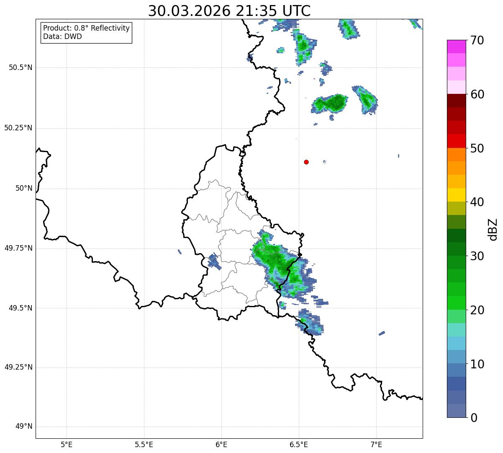This screenshot has height=453, width=503.
Task: Click the red location marker dot
Action: point(306,162)
